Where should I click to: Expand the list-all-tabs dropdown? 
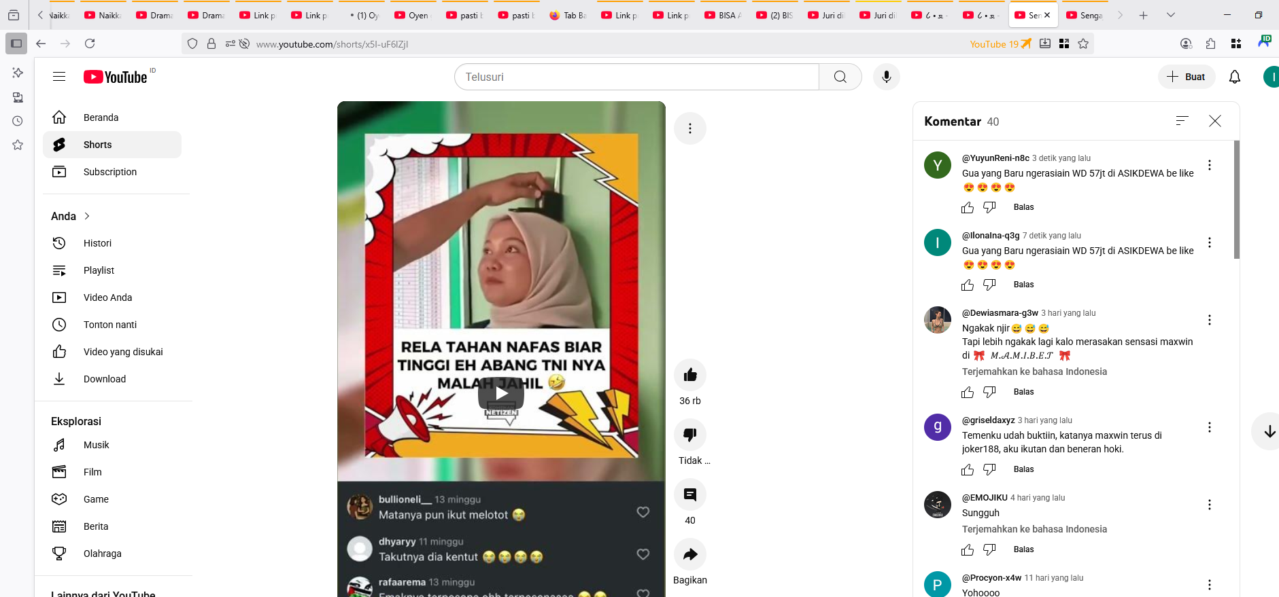[1171, 15]
